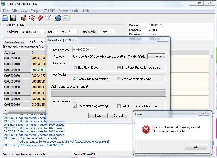Open the SWV viewer icon
This screenshot has width=217, height=158.
click(x=67, y=18)
